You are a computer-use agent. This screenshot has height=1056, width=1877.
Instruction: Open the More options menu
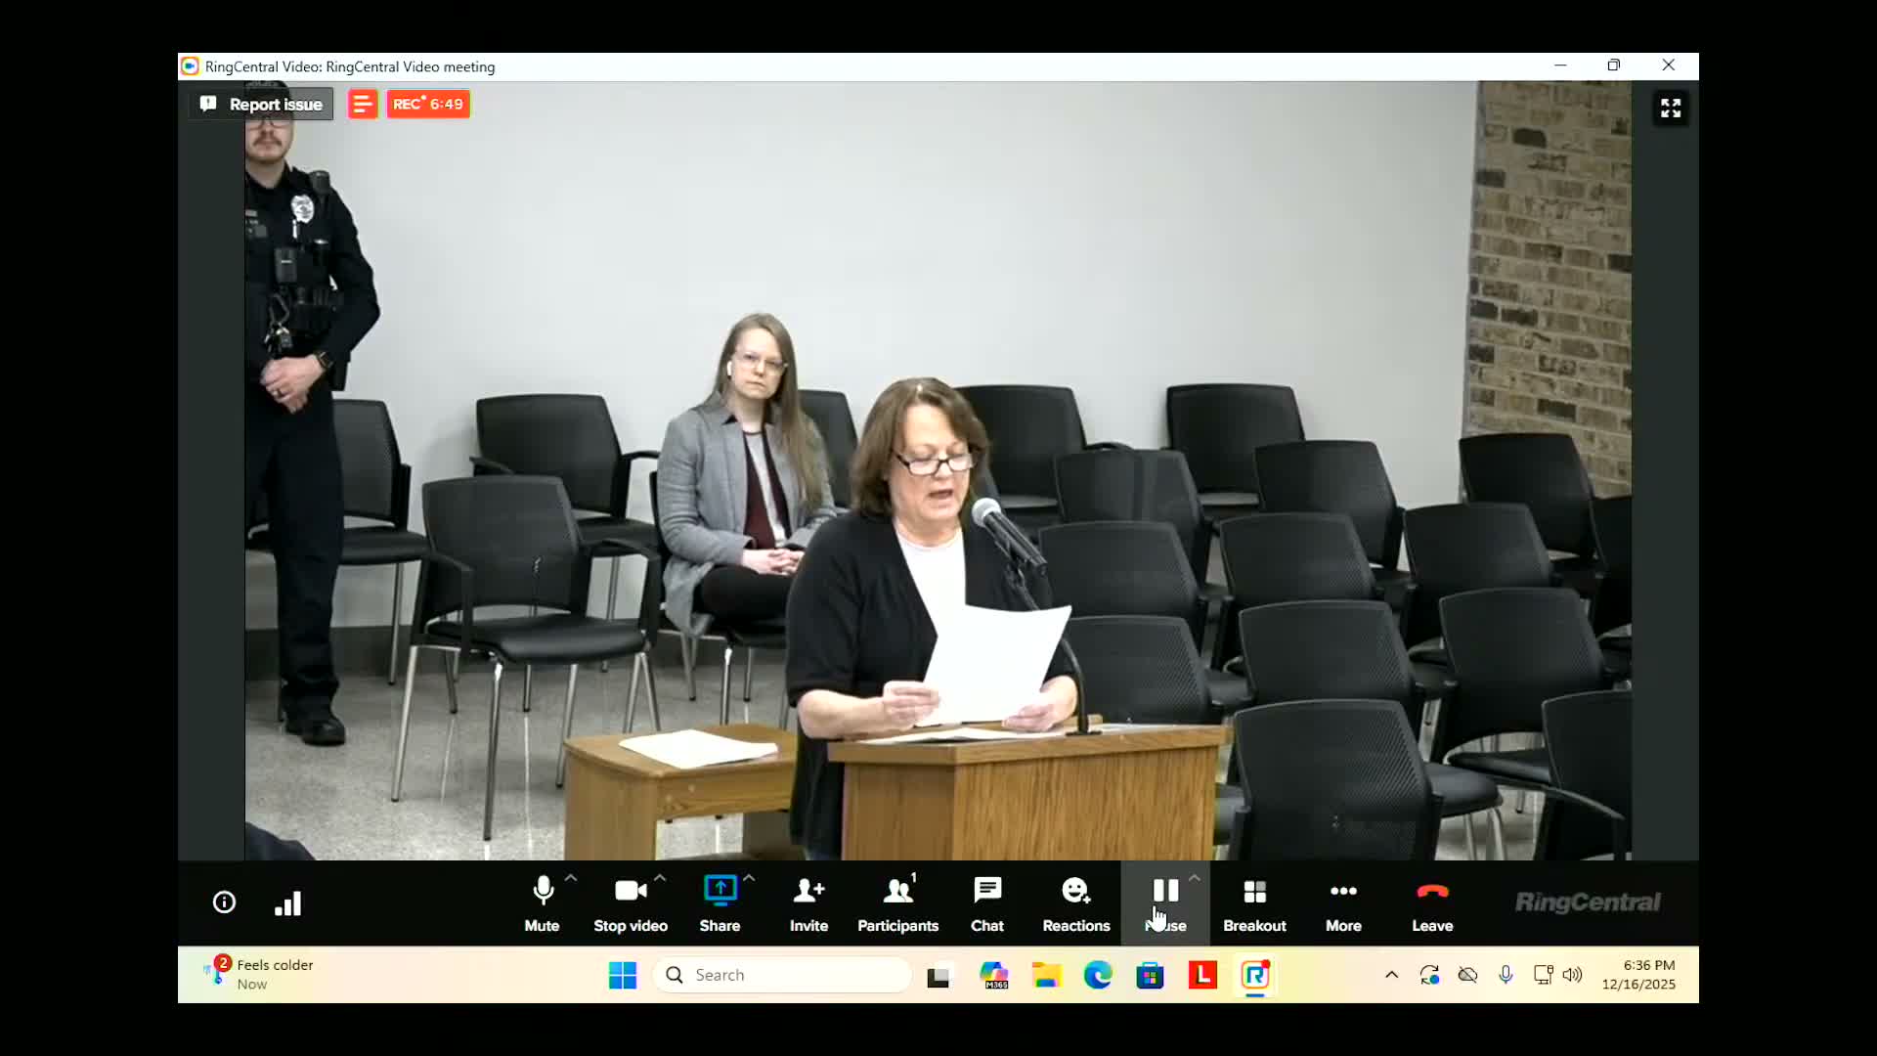(x=1342, y=902)
